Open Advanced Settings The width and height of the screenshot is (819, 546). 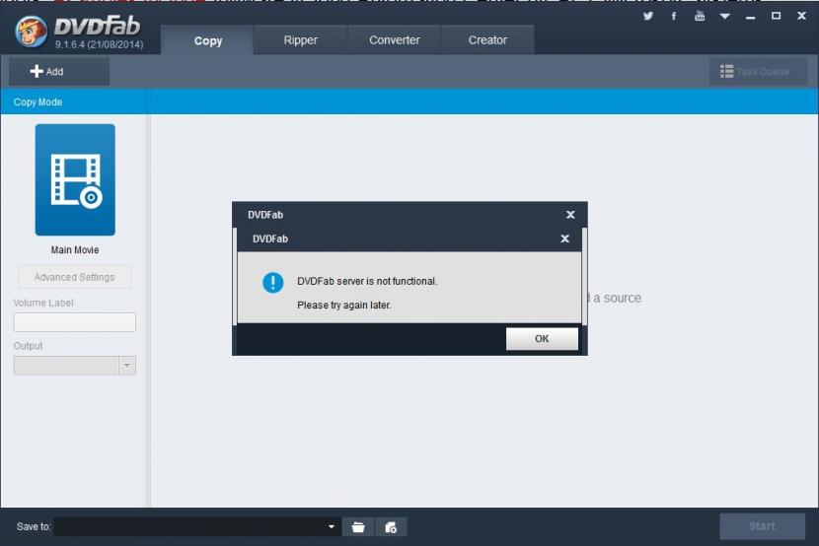[x=75, y=277]
